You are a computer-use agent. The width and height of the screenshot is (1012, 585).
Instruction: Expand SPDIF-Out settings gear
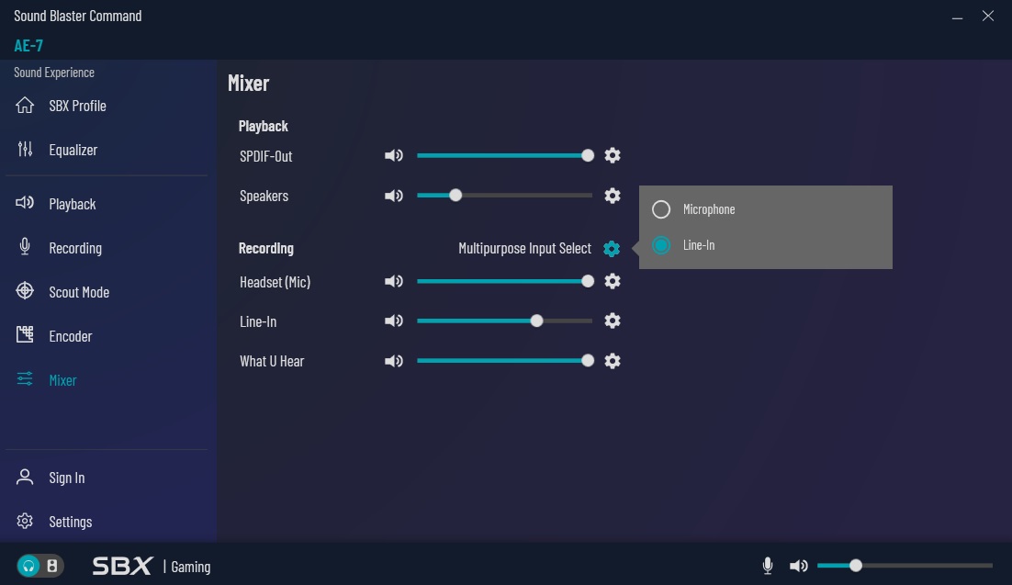pyautogui.click(x=613, y=156)
